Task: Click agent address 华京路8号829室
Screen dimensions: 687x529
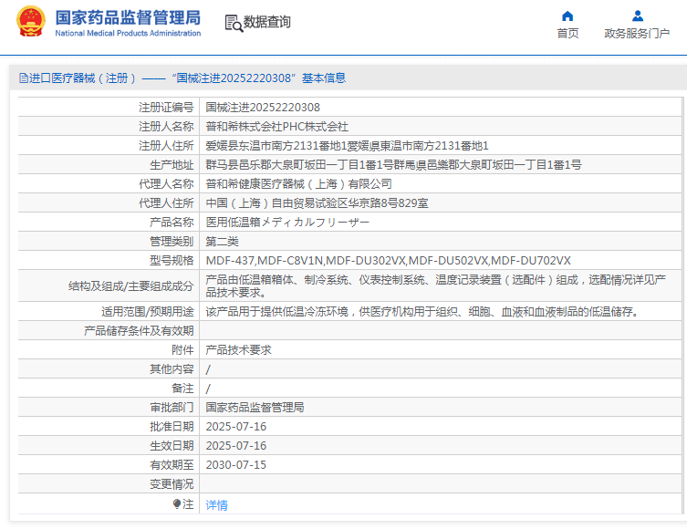Action: [x=317, y=203]
